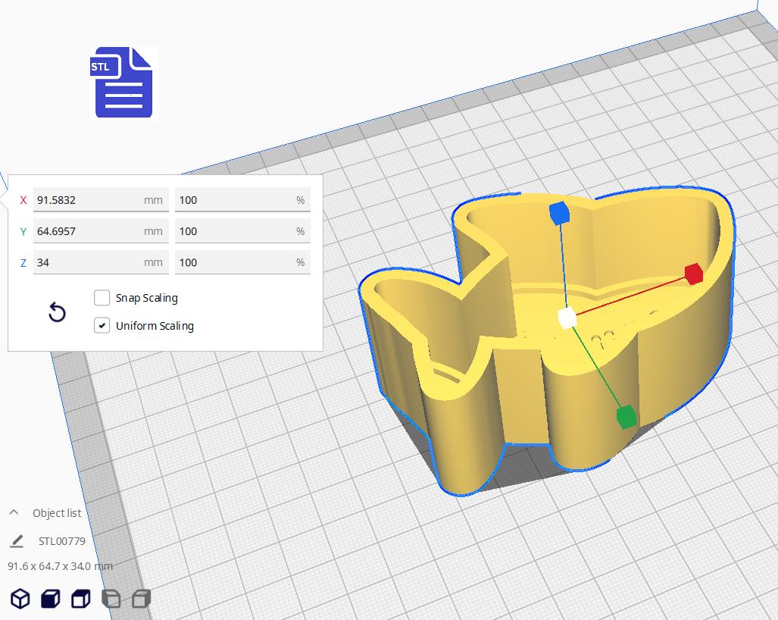Enable the Snap Scaling checkbox
The width and height of the screenshot is (778, 620).
[102, 298]
